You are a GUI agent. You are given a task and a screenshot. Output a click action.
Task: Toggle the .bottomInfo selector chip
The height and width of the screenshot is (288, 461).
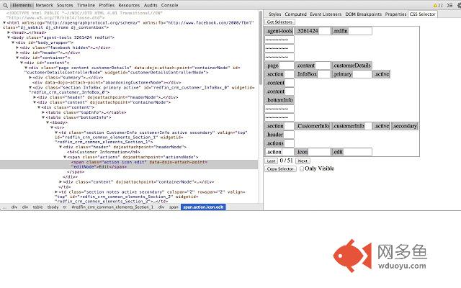click(x=279, y=100)
